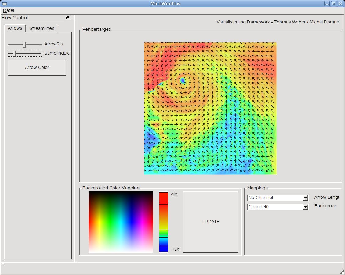Expand the No Channel arrow length dropdown
This screenshot has width=345, height=275.
pos(305,198)
